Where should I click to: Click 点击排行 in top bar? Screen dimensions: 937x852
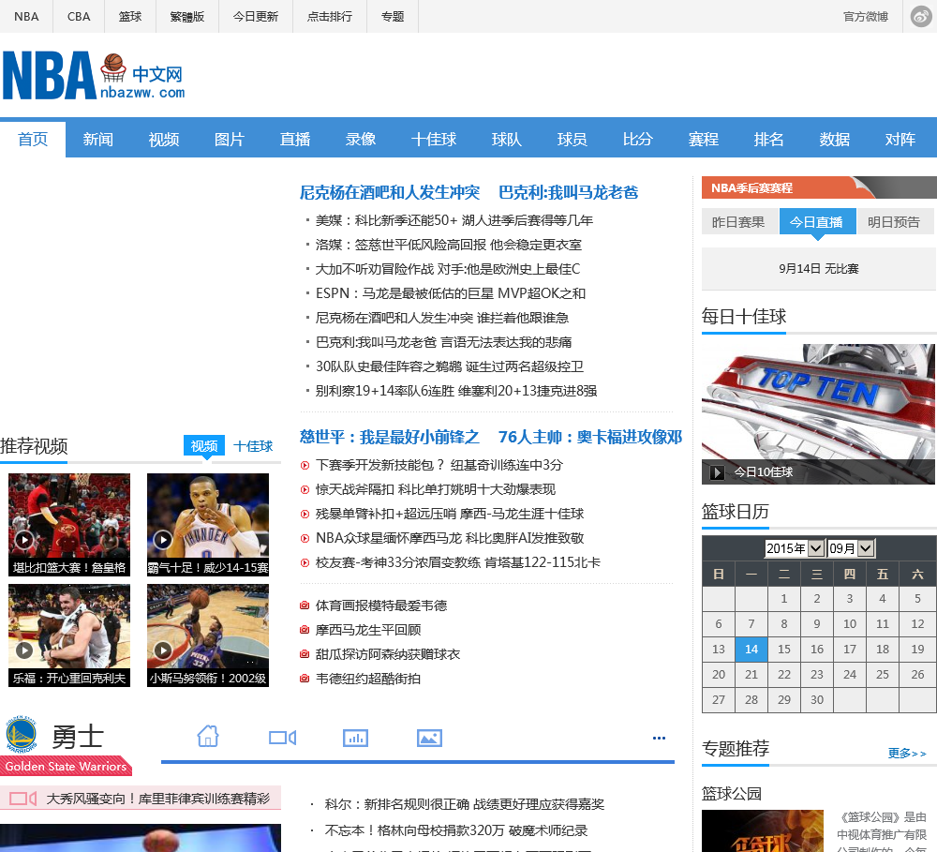pos(330,17)
